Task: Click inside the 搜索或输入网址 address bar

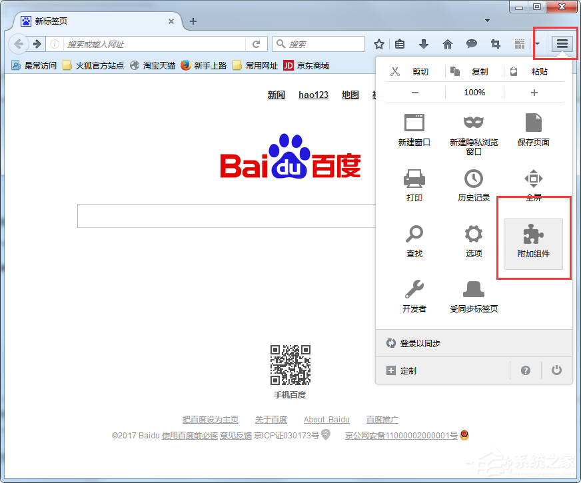Action: pos(133,43)
